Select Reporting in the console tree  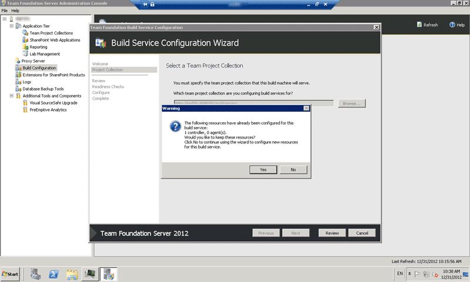(38, 47)
